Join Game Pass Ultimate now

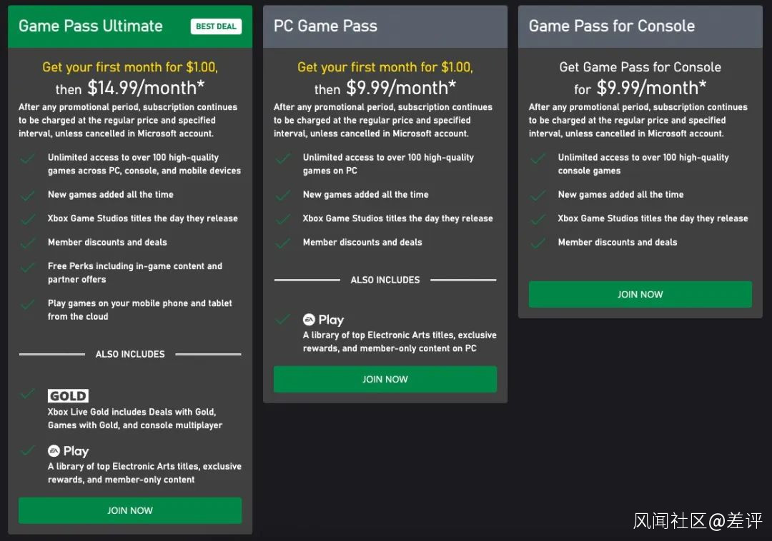(x=130, y=510)
